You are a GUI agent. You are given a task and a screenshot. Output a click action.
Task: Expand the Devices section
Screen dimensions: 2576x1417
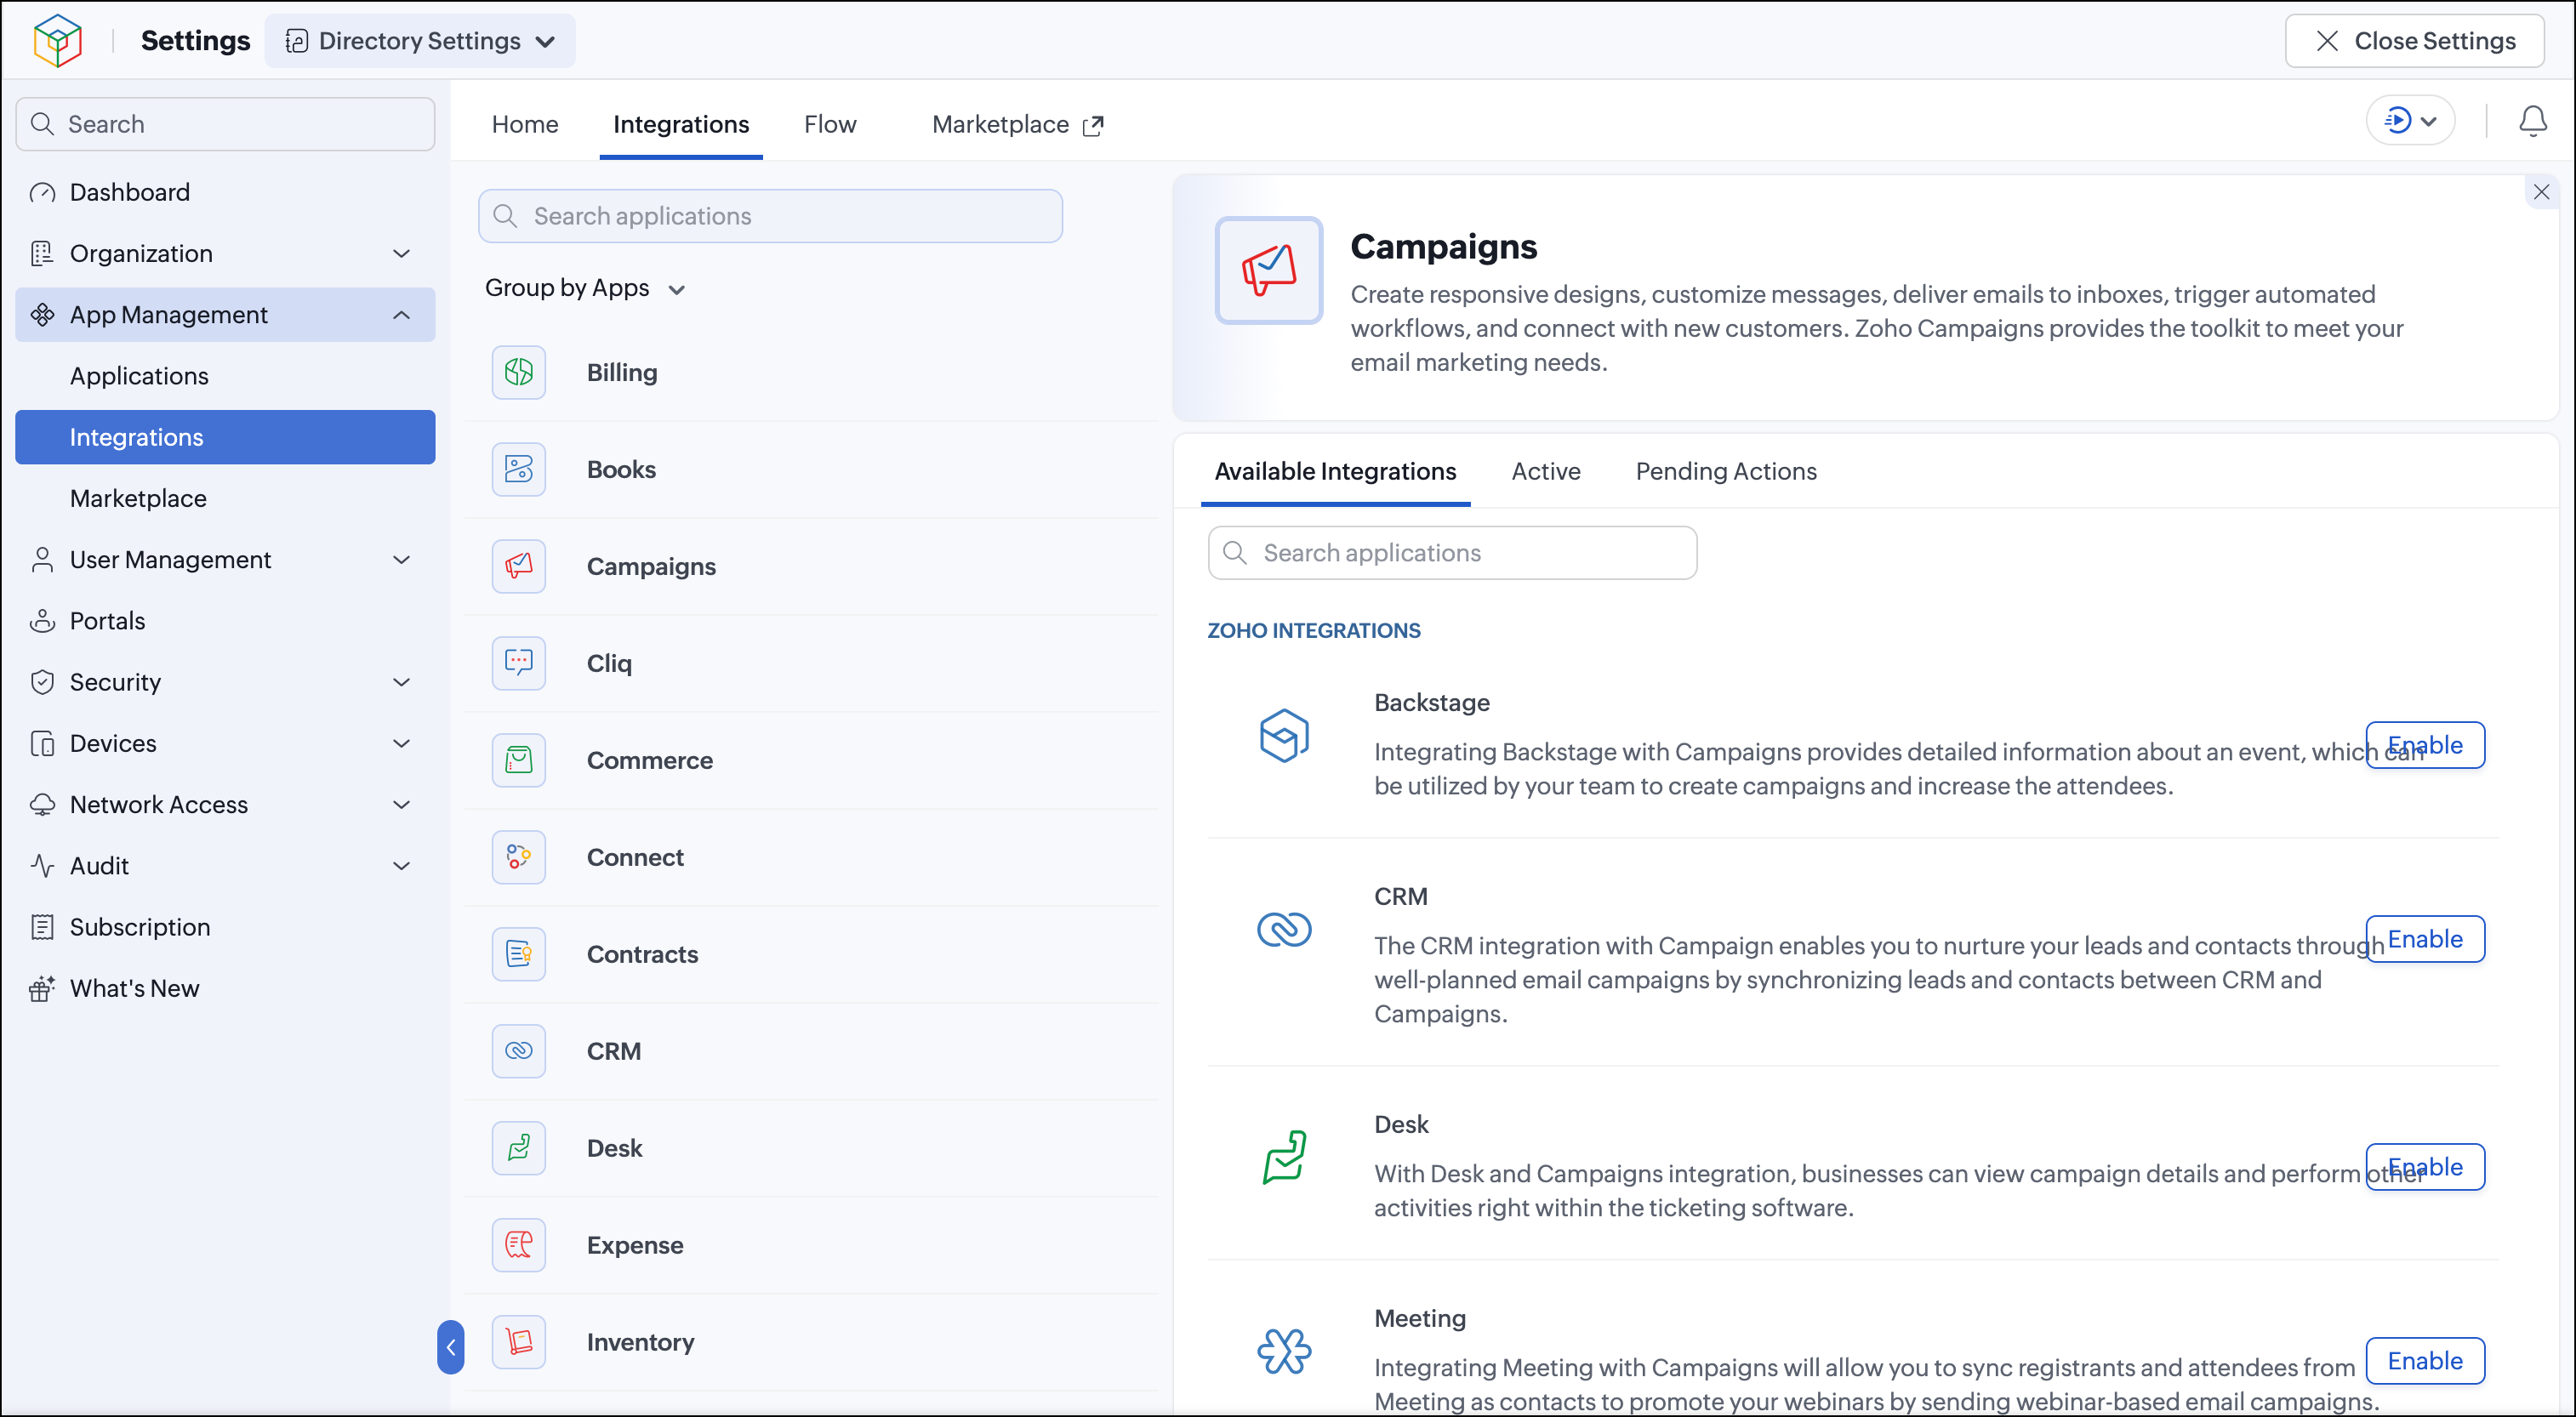coord(401,744)
